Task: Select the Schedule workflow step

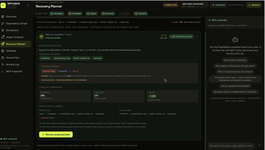Action: pos(141,13)
